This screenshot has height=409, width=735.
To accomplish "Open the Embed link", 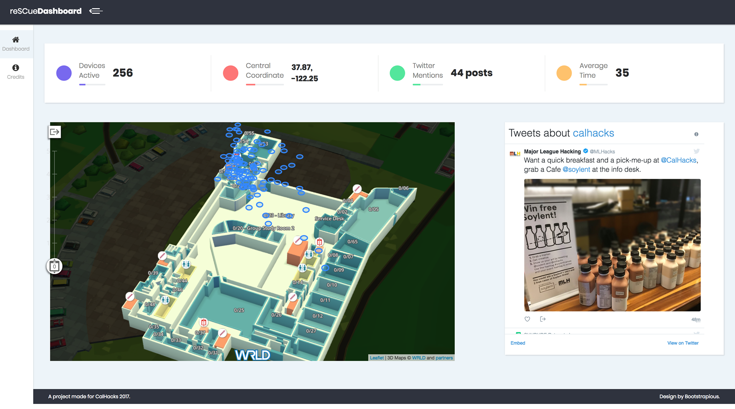I will [x=518, y=343].
